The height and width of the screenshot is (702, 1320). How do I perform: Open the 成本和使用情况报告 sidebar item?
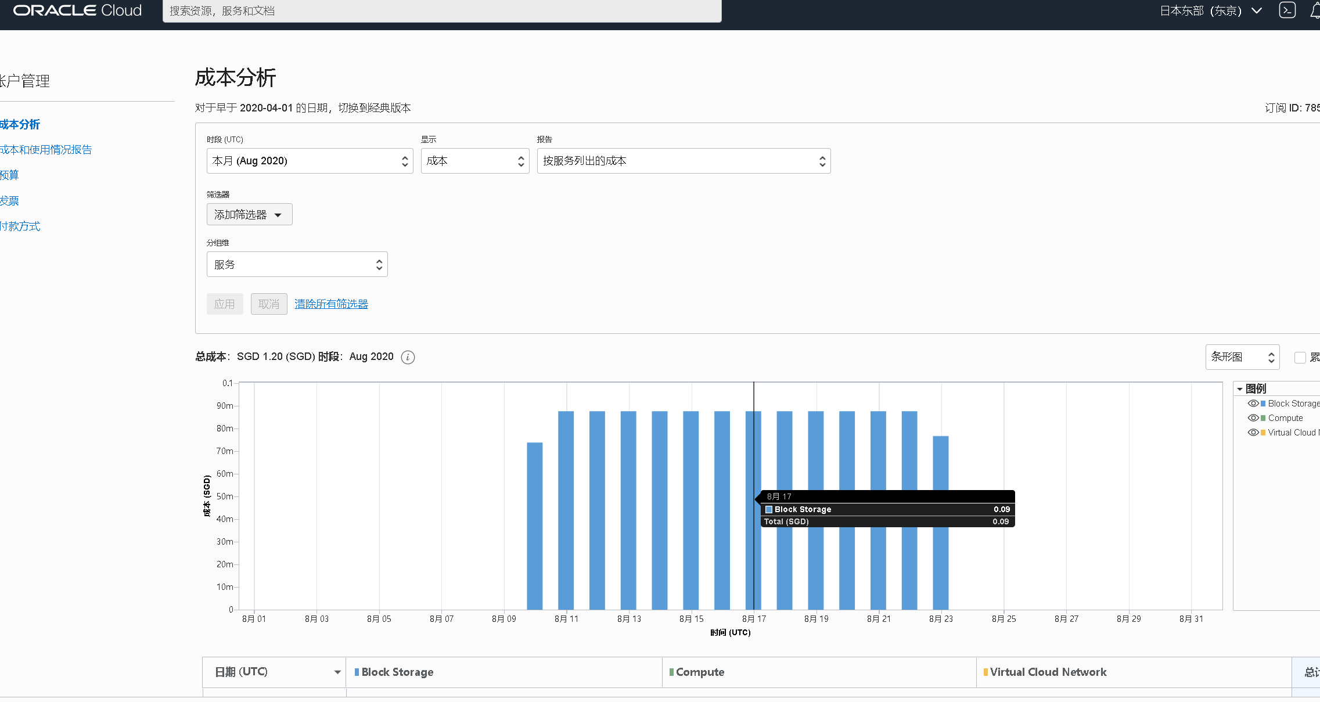click(45, 150)
